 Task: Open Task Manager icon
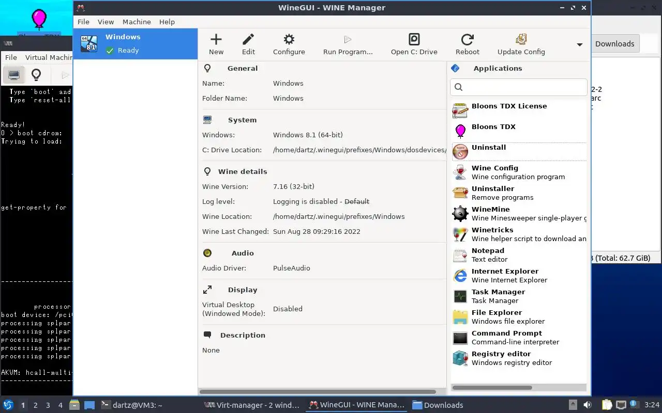pos(460,296)
